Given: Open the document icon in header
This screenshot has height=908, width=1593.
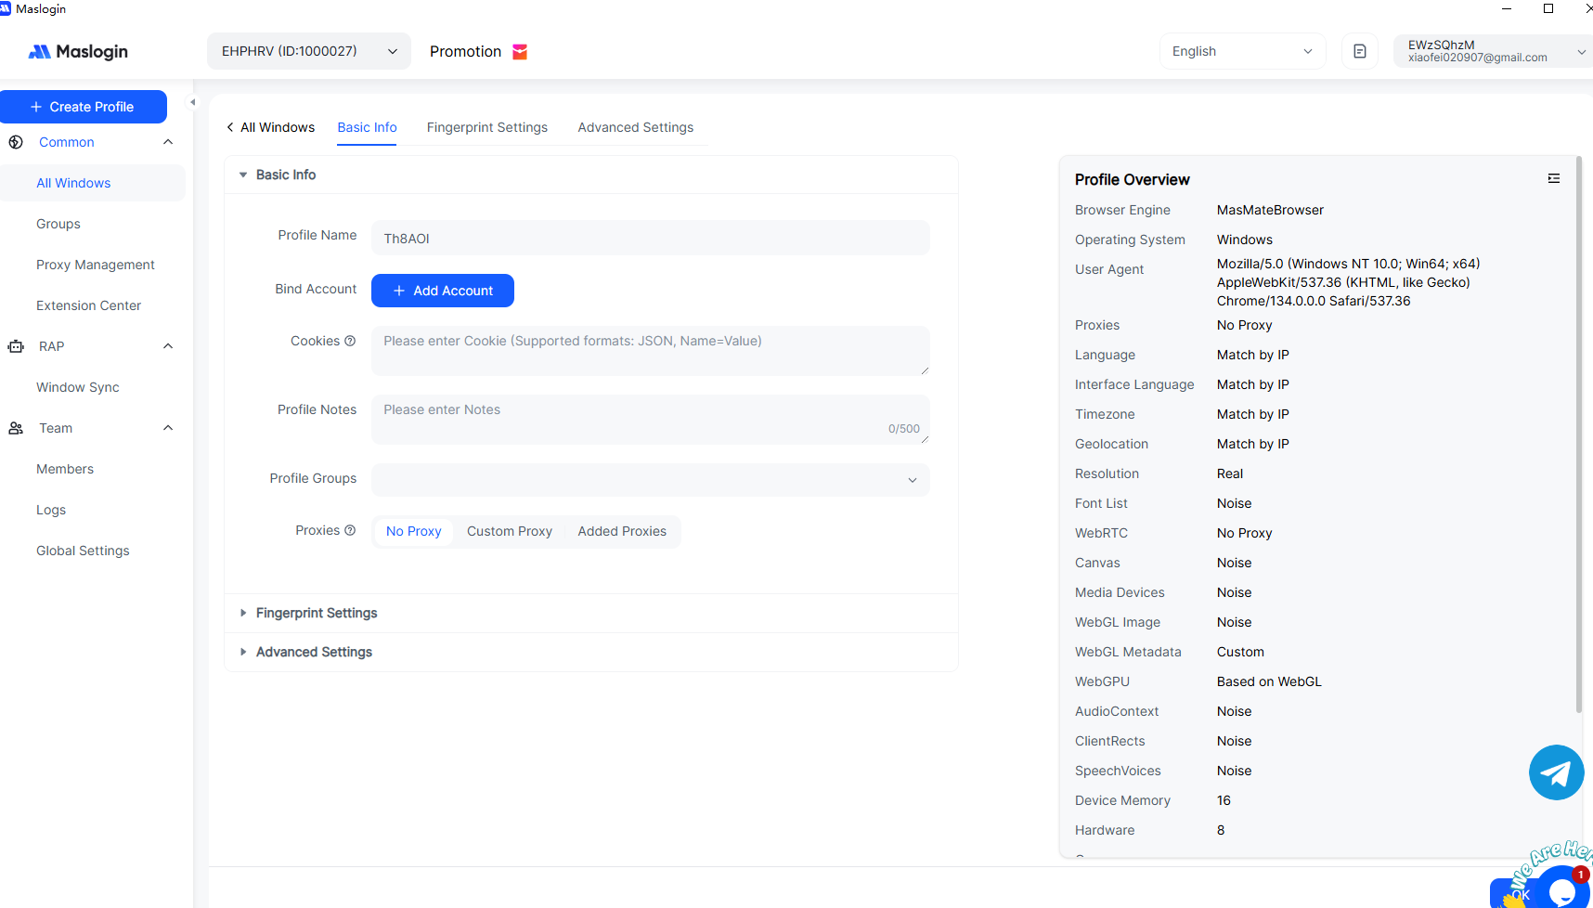Looking at the screenshot, I should [x=1359, y=51].
